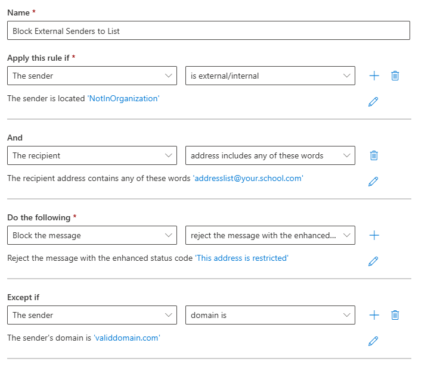Open 'The sender' dropdown under Except if

tap(92, 315)
